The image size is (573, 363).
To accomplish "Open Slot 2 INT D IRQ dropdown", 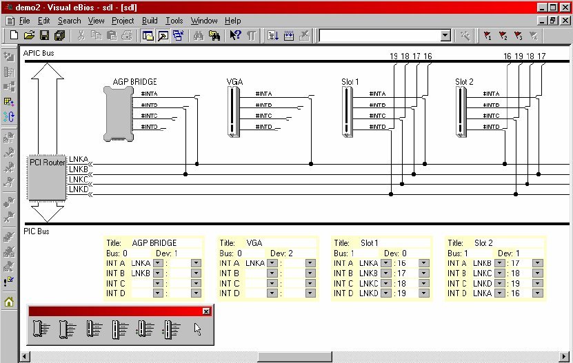I will [537, 293].
